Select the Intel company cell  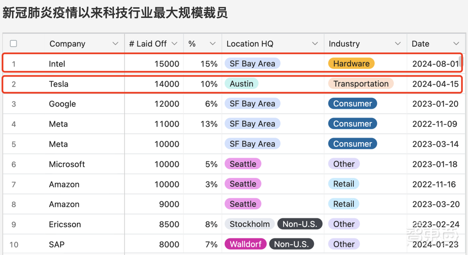57,64
